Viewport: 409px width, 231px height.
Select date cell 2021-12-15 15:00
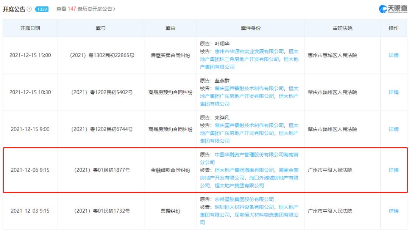coord(30,55)
